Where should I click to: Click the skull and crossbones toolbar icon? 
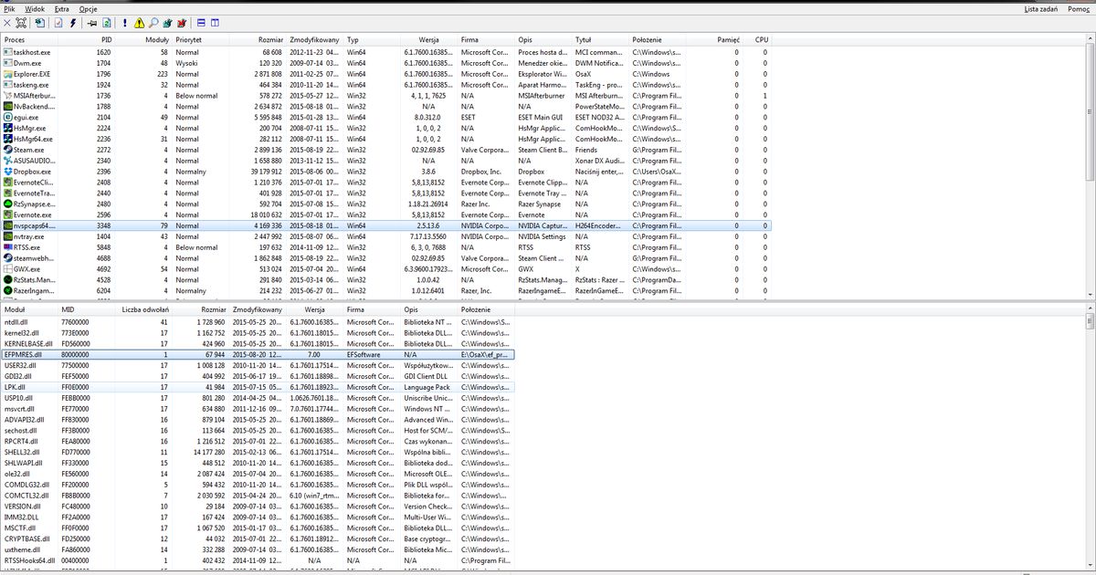coord(22,22)
